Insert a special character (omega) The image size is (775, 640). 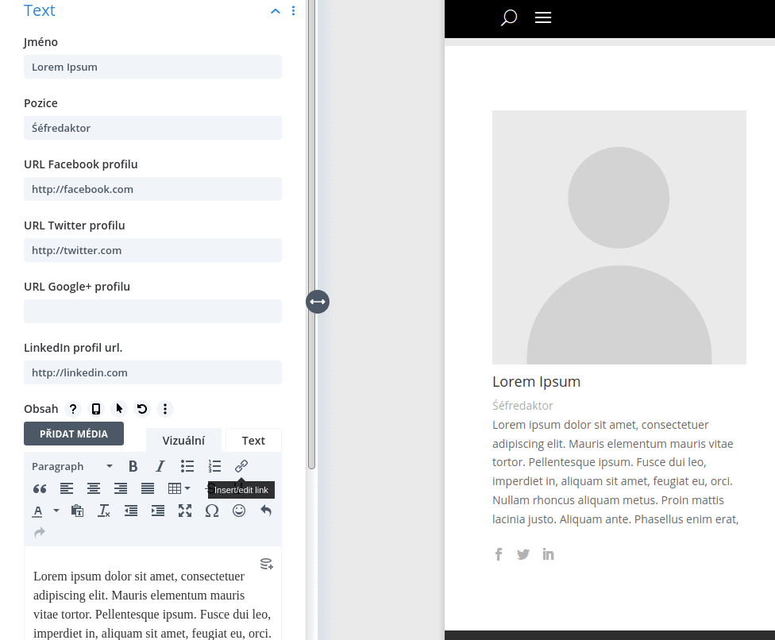pyautogui.click(x=212, y=511)
